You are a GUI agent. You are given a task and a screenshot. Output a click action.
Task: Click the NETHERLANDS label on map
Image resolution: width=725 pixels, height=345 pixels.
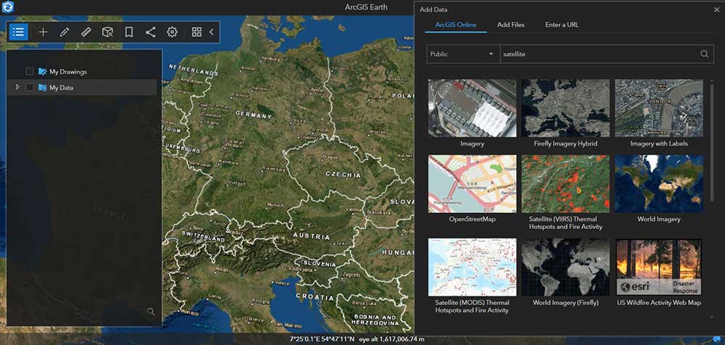pyautogui.click(x=194, y=70)
